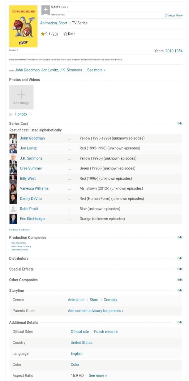This screenshot has width=189, height=381.
Task: Edit the Series Cast section
Action: (180, 123)
